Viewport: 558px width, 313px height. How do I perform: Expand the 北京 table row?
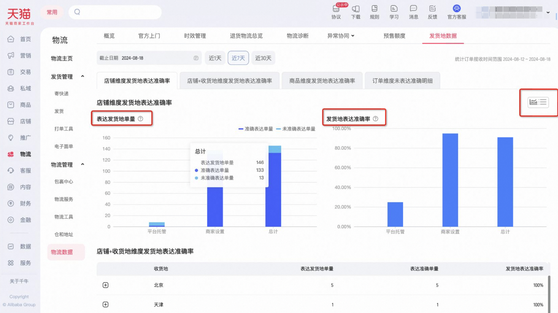tap(105, 285)
